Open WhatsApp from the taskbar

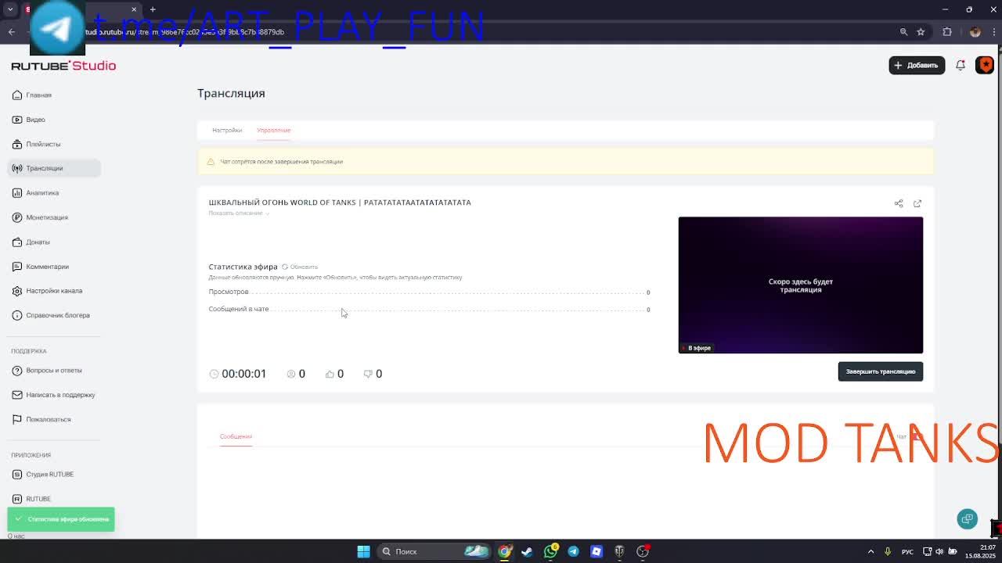coord(550,551)
